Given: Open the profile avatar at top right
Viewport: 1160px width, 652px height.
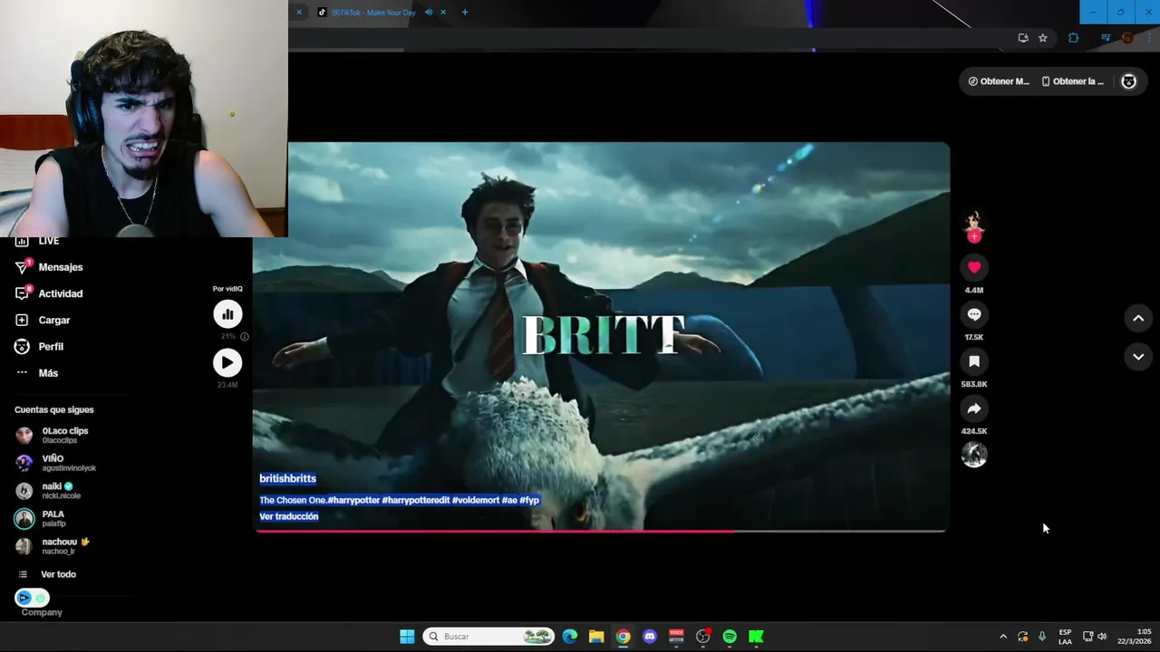Looking at the screenshot, I should coord(1128,81).
